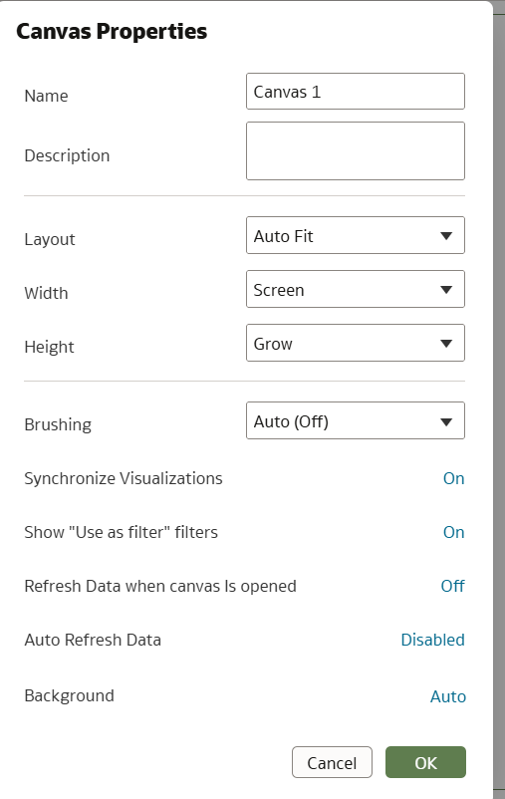
Task: Click the Name field containing Canvas 1
Action: click(356, 92)
